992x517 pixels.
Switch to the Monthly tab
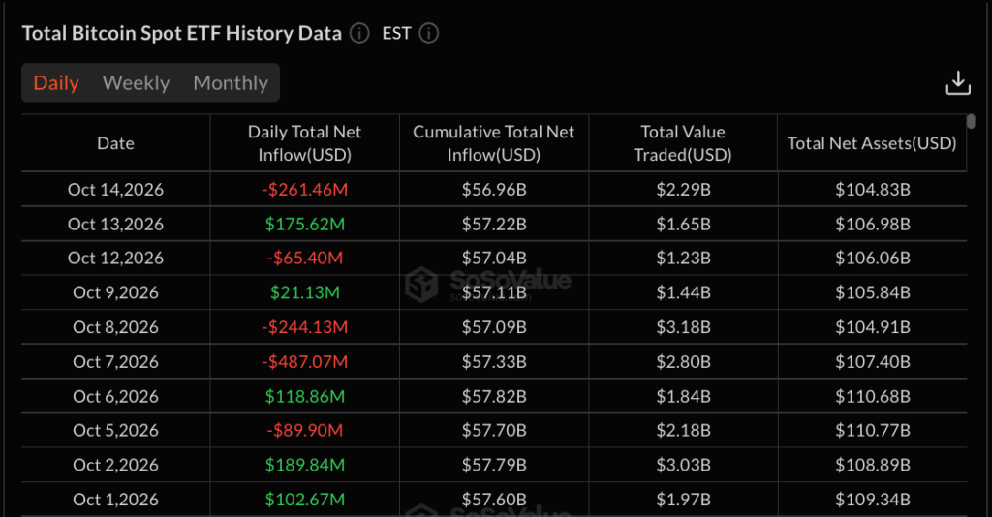[x=231, y=83]
